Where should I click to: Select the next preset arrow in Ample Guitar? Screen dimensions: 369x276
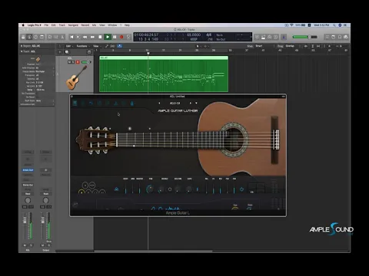[191, 103]
